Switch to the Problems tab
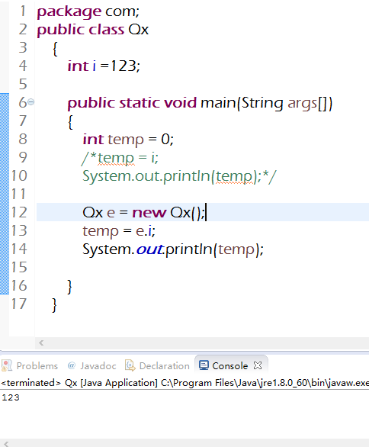 37,365
